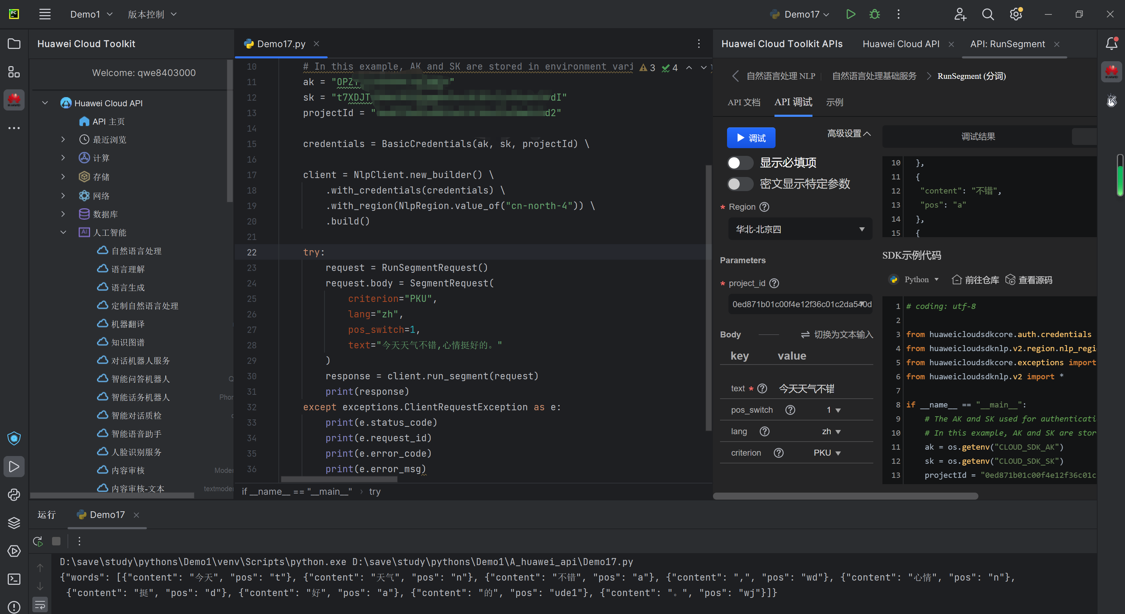Open Search Everywhere magnifier icon
Image resolution: width=1125 pixels, height=614 pixels.
coord(988,14)
